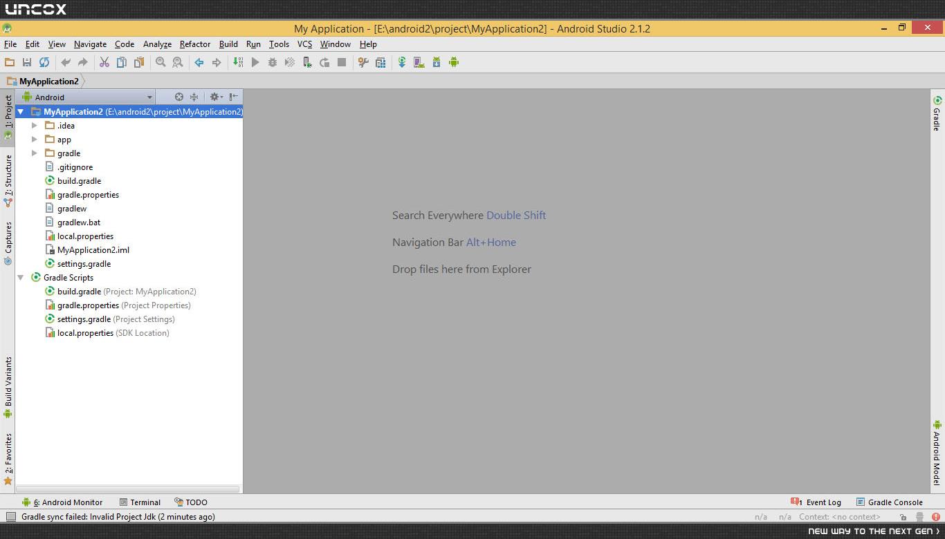The height and width of the screenshot is (539, 945).
Task: Collapse the MyApplication2 root node
Action: [x=21, y=111]
